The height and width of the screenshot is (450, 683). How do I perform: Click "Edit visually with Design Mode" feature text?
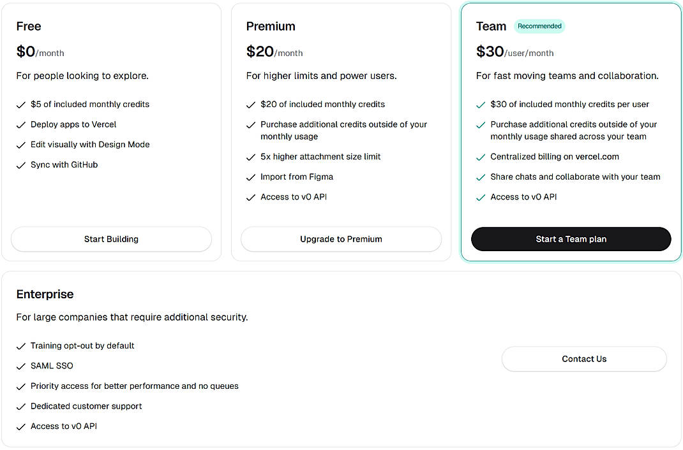click(90, 145)
